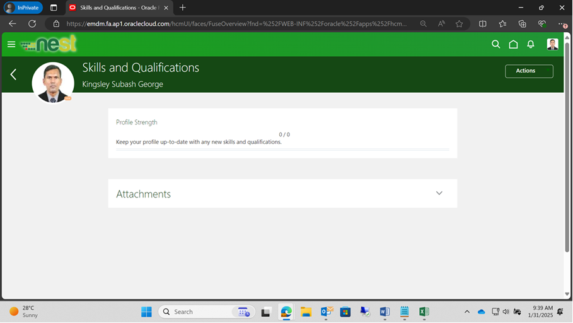Screen dimensions: 573x323
Task: Focus the browser address bar URL
Action: [236, 24]
